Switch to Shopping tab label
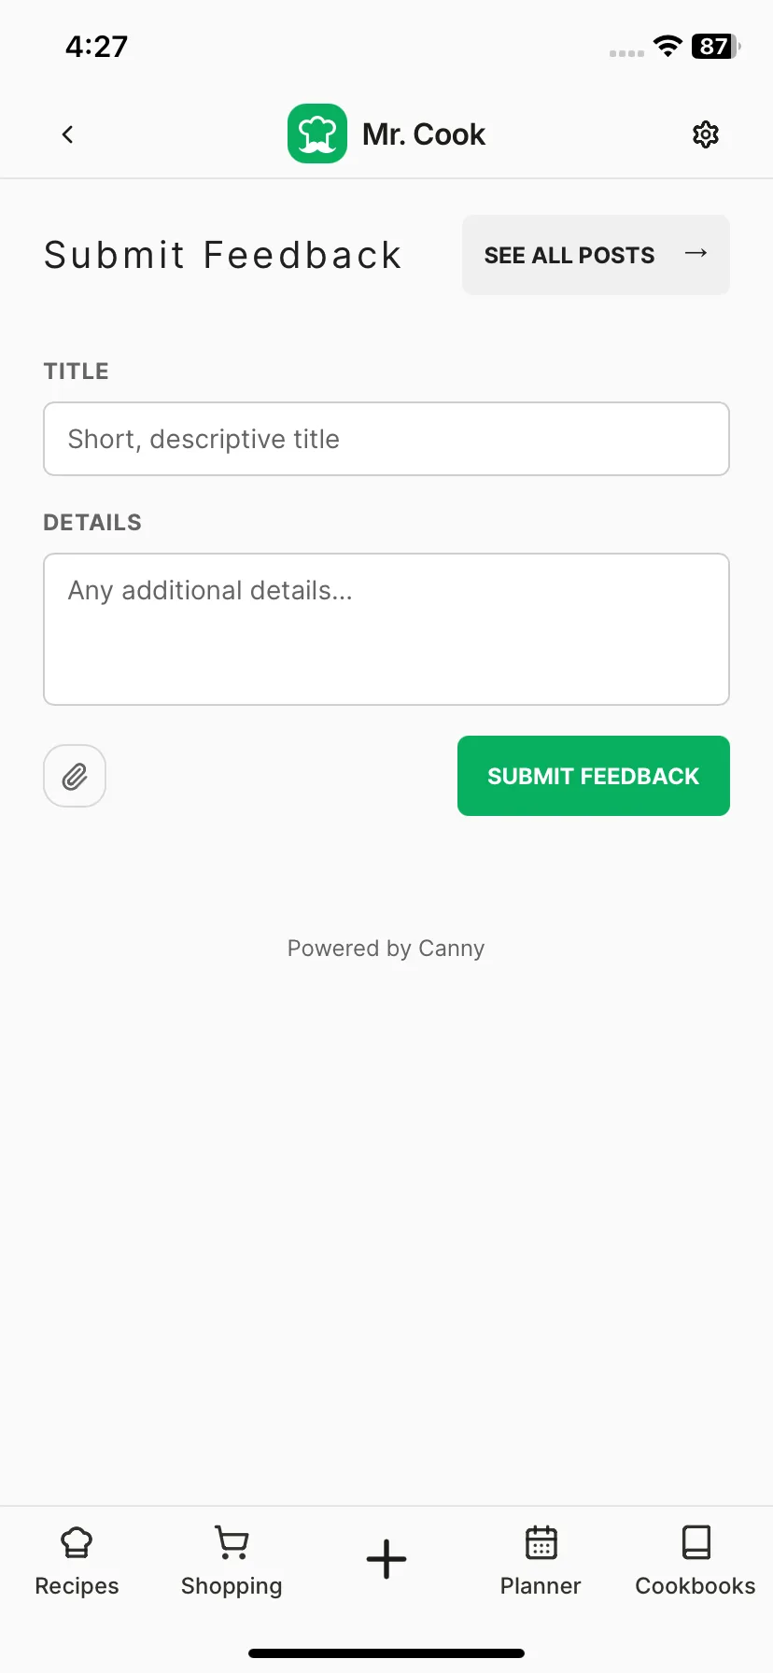773x1673 pixels. (x=232, y=1586)
